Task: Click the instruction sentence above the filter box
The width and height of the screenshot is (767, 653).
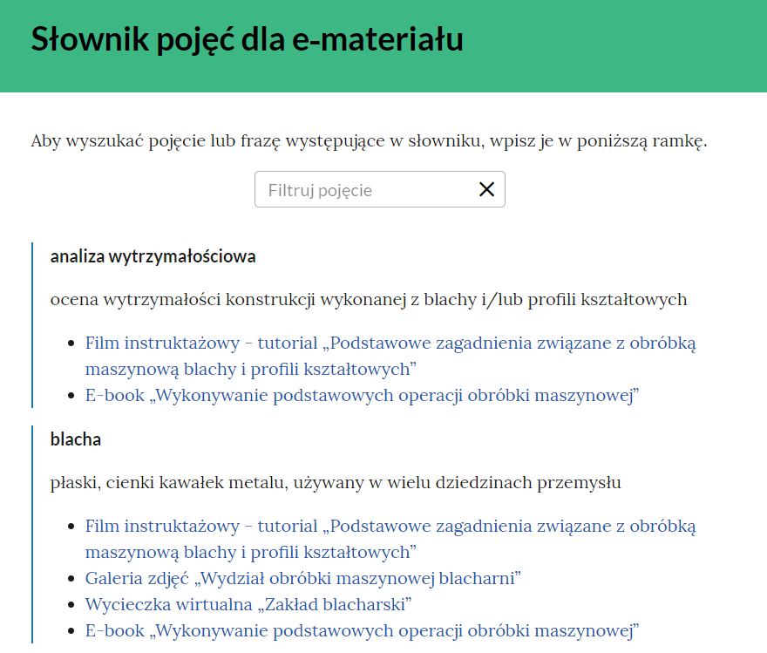Action: point(370,139)
